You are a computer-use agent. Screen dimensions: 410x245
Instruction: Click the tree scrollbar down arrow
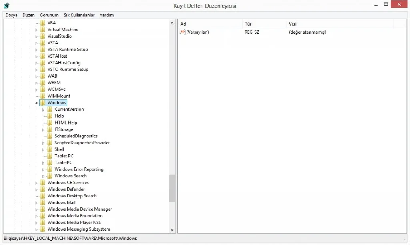(x=172, y=229)
